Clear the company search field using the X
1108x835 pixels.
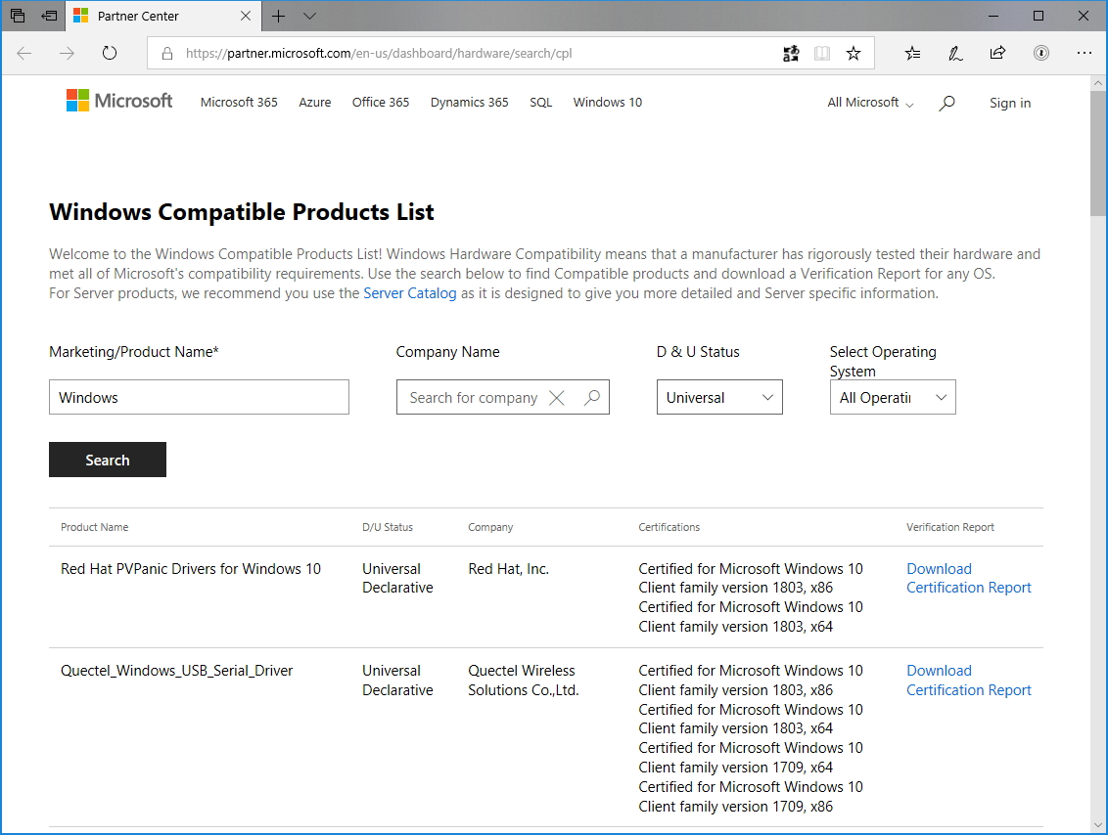556,398
